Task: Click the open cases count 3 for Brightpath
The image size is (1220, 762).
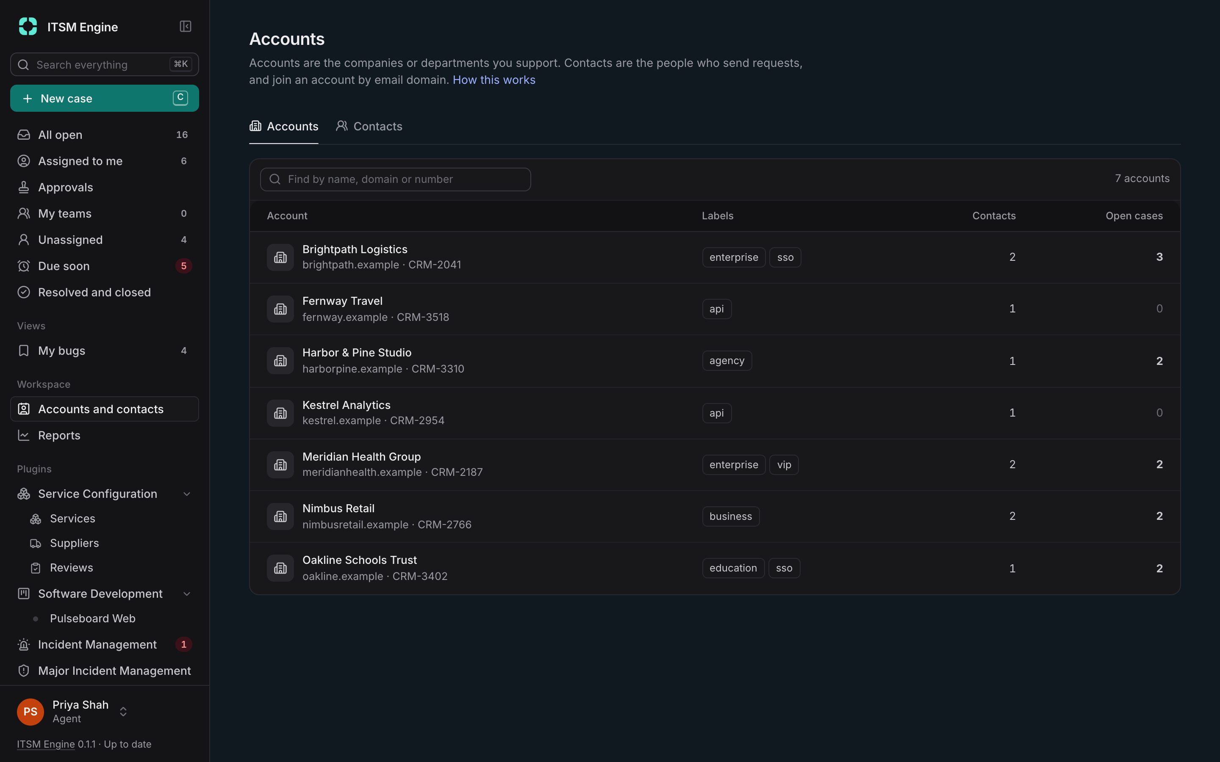Action: tap(1159, 257)
